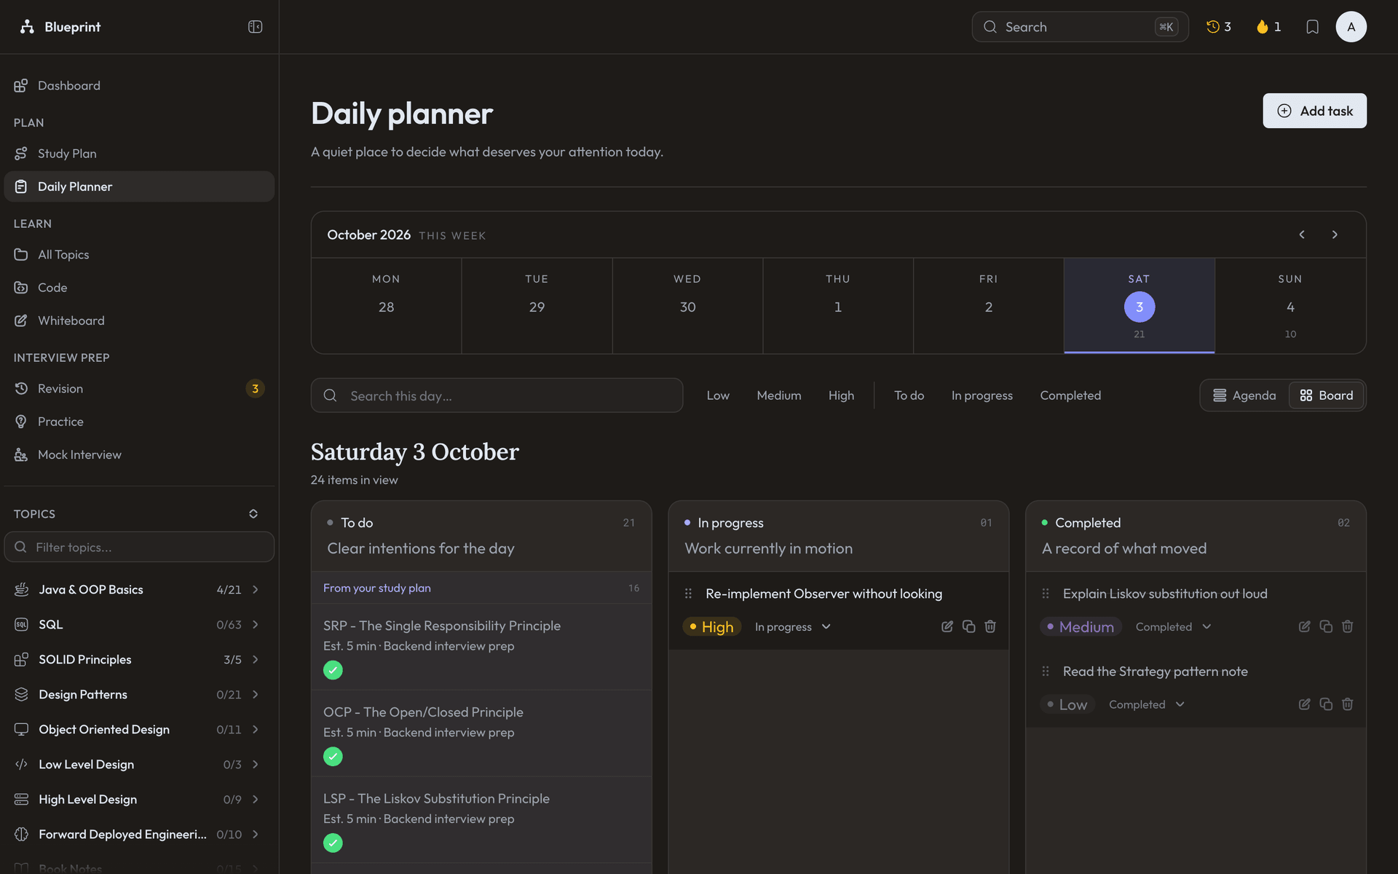Focus the Filter topics field
Viewport: 1398px width, 874px height.
tap(139, 547)
